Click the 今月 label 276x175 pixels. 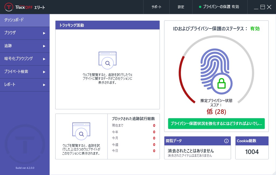tap(115, 138)
